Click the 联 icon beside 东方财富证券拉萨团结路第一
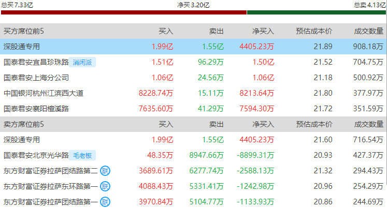The height and width of the screenshot is (208, 387). point(105,202)
